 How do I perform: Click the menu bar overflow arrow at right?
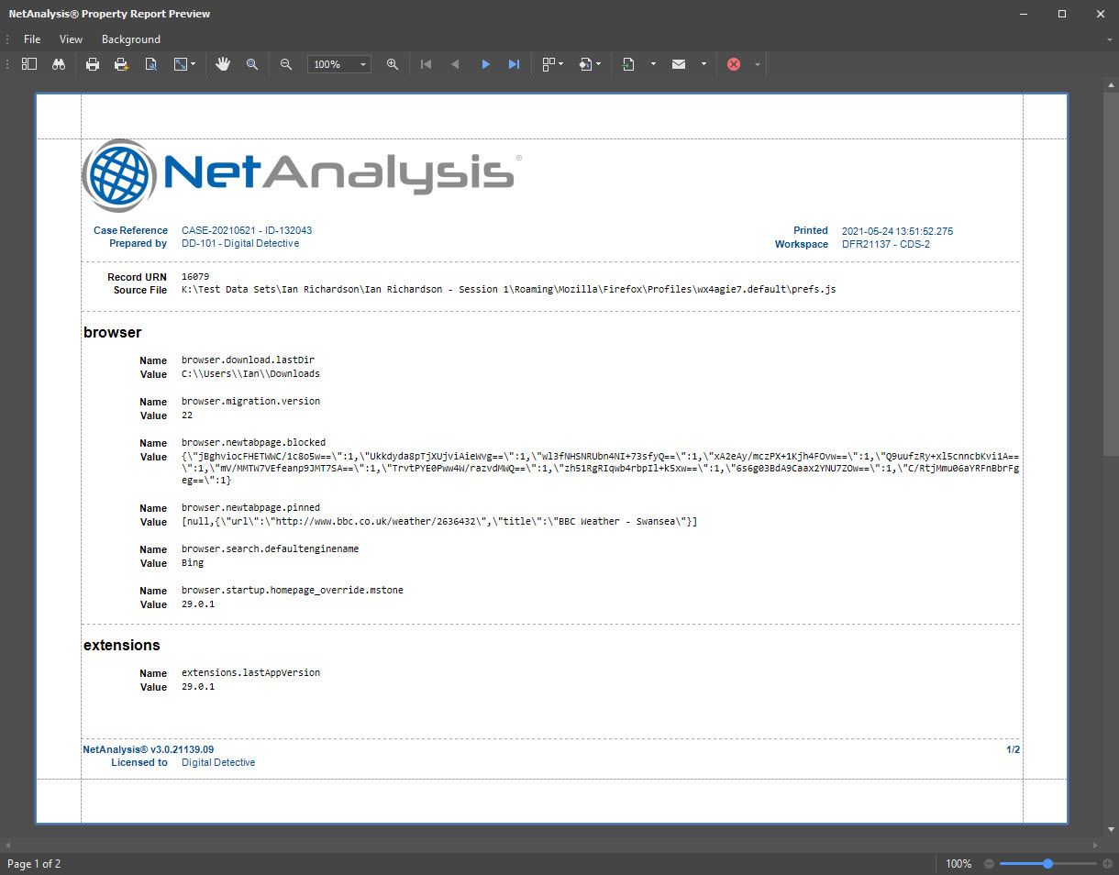1110,39
